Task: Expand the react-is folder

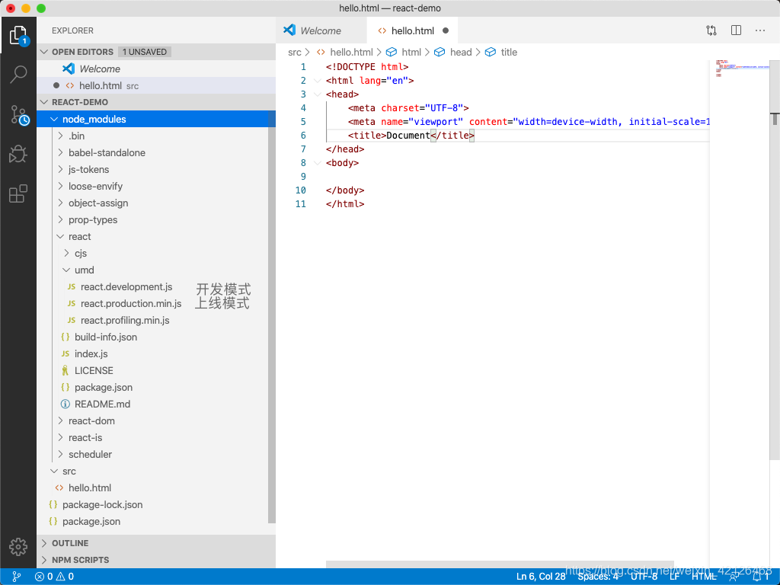Action: click(60, 438)
